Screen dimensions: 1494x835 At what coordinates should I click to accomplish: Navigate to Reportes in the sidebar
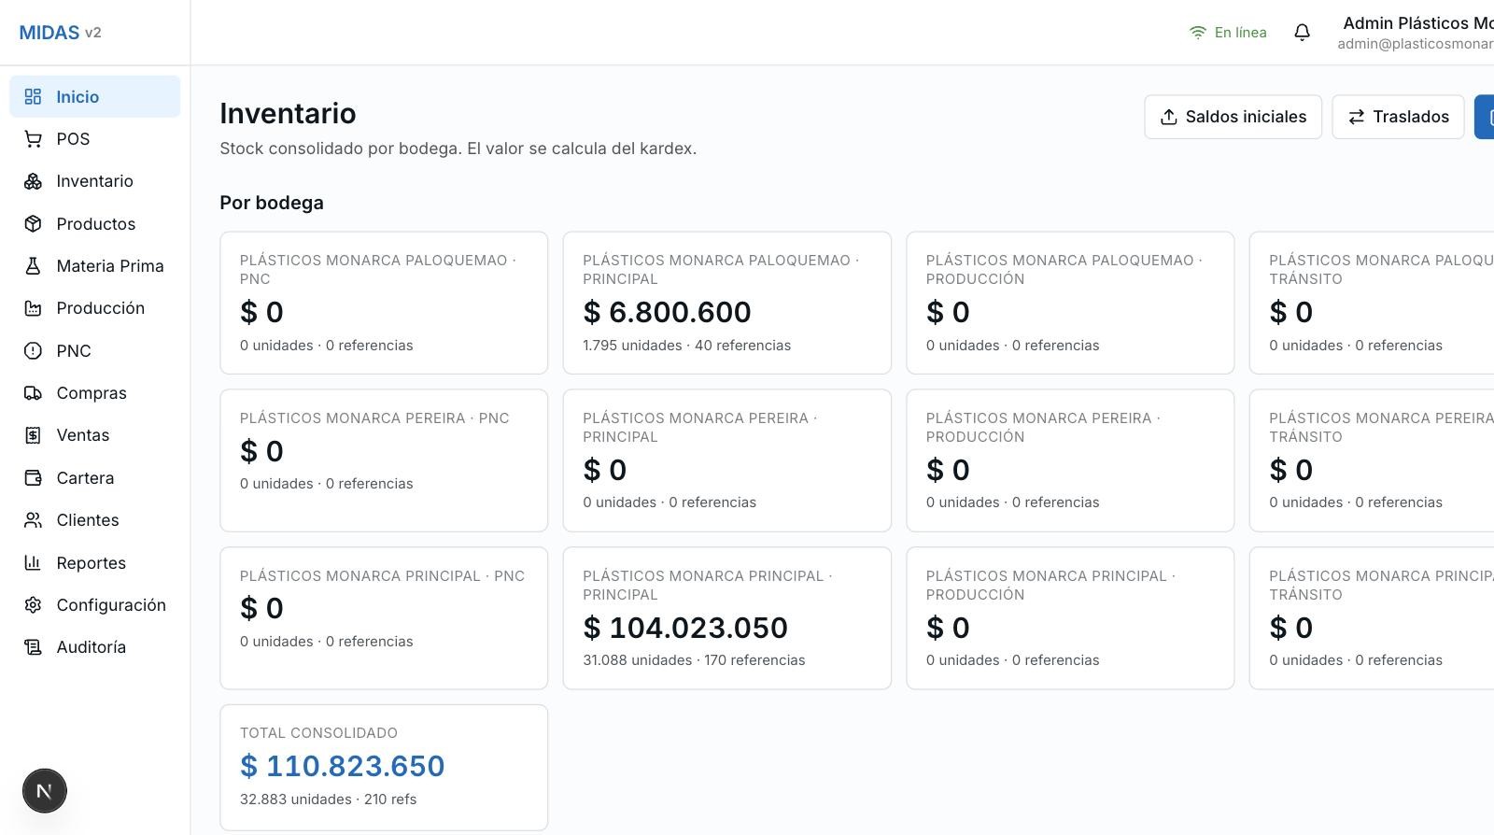[95, 563]
